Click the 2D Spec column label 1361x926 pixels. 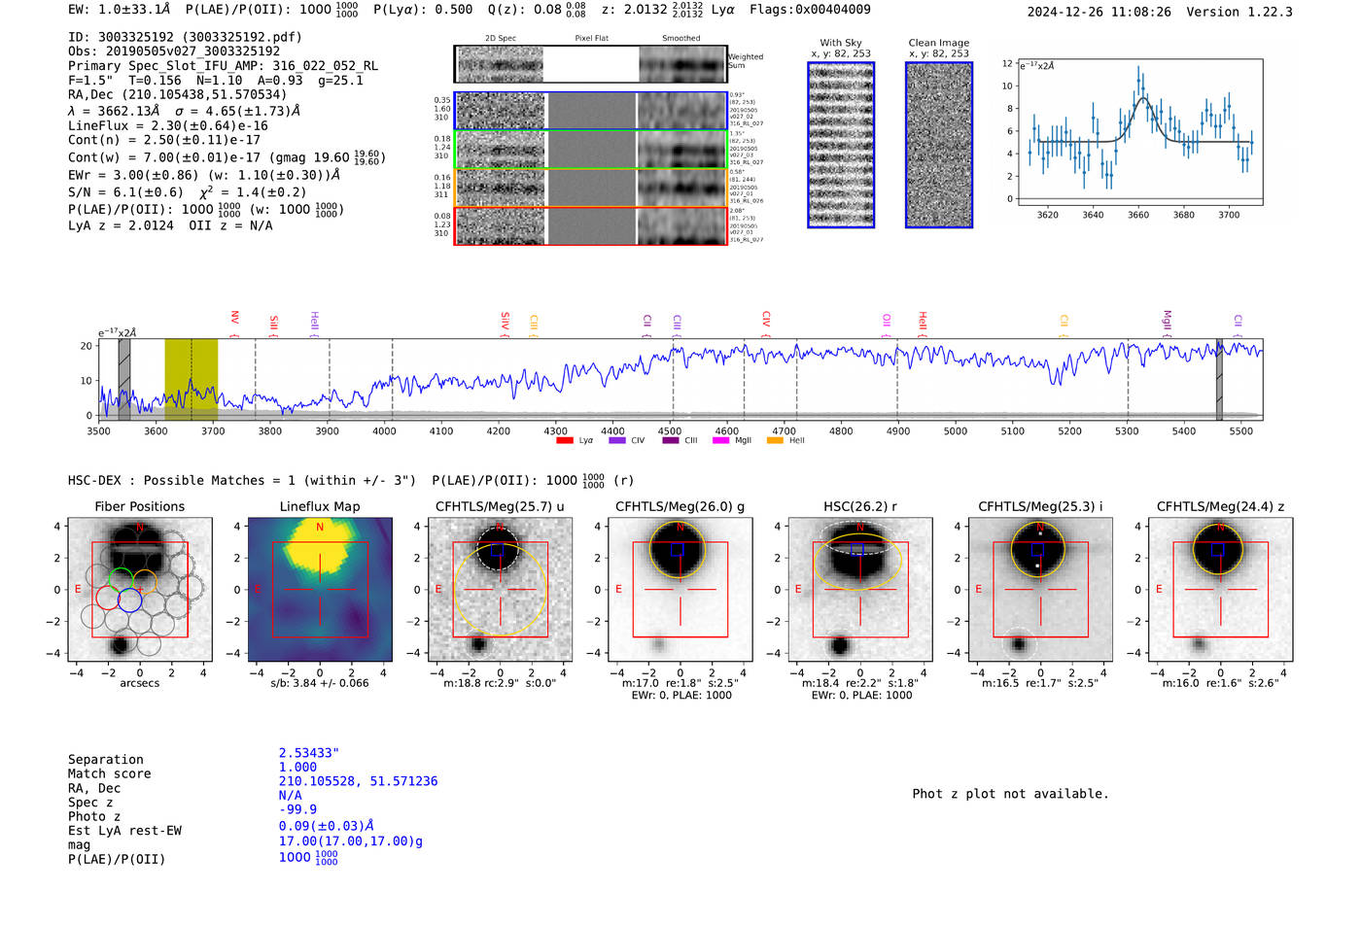pyautogui.click(x=501, y=38)
